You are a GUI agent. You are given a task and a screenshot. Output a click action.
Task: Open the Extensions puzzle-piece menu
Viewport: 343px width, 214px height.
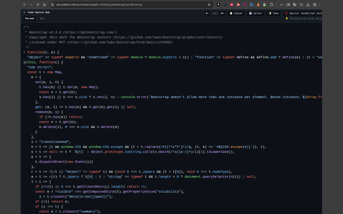(271, 5)
